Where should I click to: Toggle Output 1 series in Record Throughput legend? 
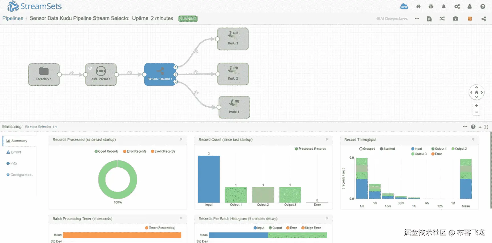[x=439, y=149]
